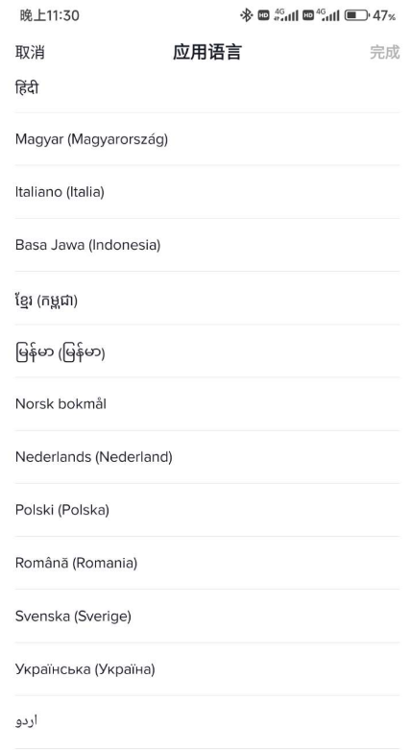Select Svenska (Sverige) language
The image size is (411, 750).
point(207,617)
